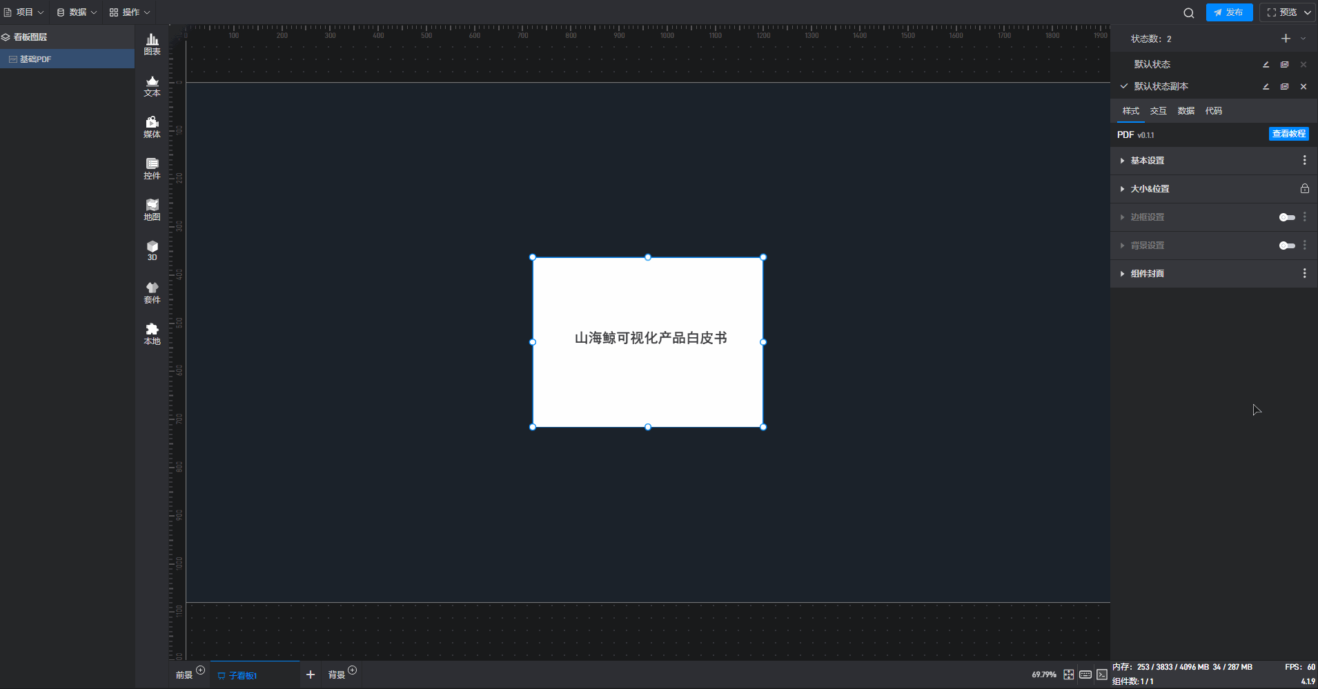The height and width of the screenshot is (689, 1318).
Task: Click the 状态数: 2 label
Action: point(1151,39)
